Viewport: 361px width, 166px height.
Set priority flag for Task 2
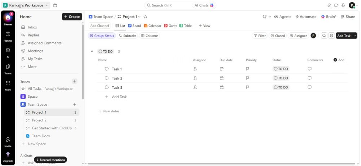point(248,78)
